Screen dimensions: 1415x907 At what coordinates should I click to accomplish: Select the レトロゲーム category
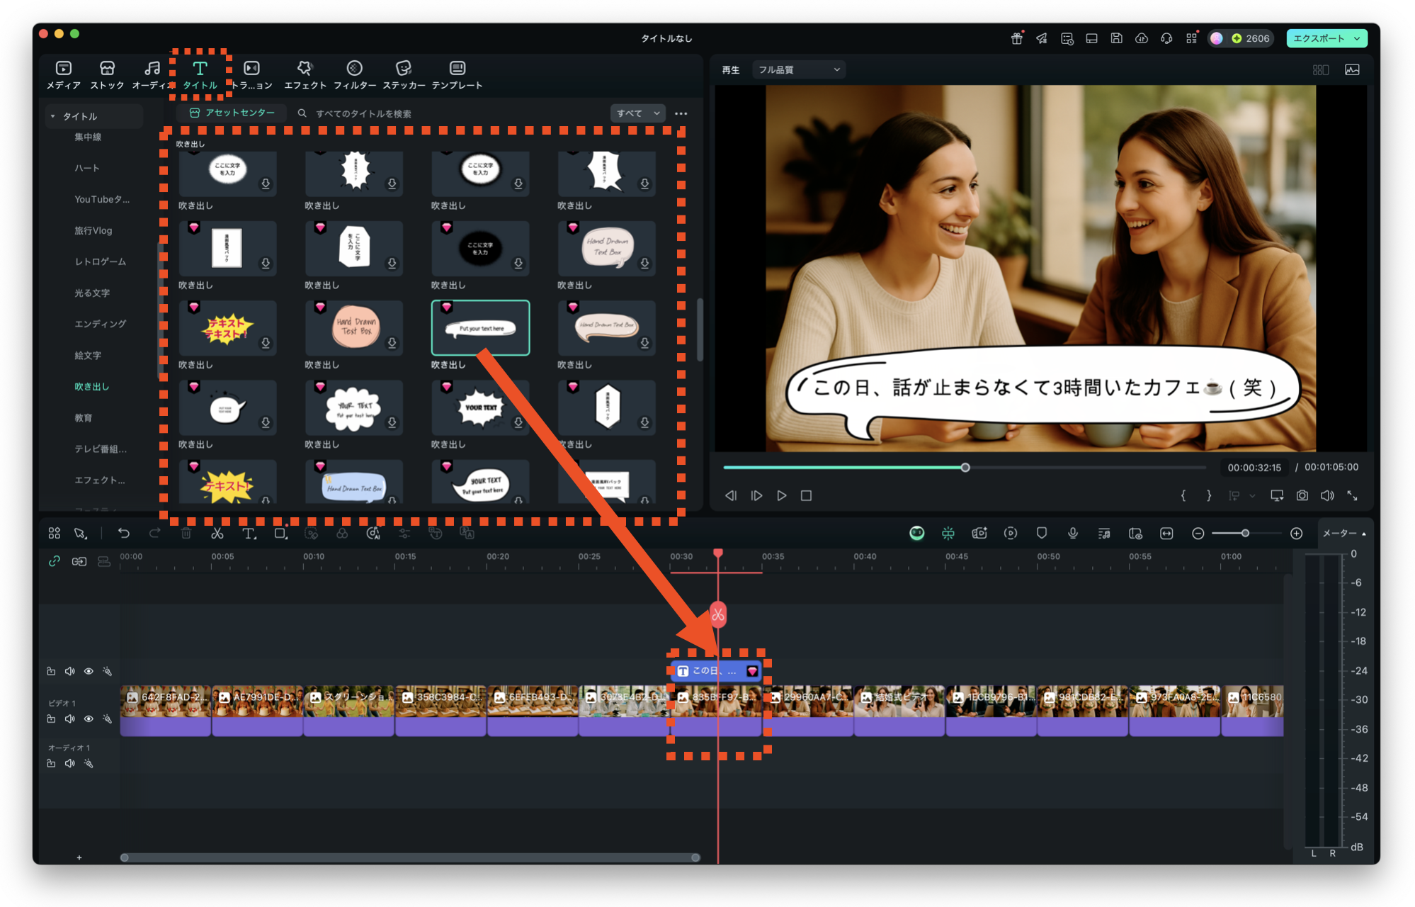(100, 261)
